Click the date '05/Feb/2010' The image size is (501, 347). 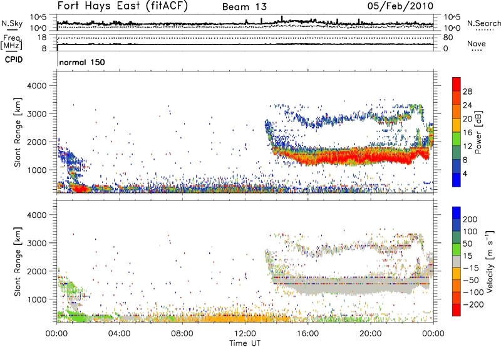(x=401, y=6)
